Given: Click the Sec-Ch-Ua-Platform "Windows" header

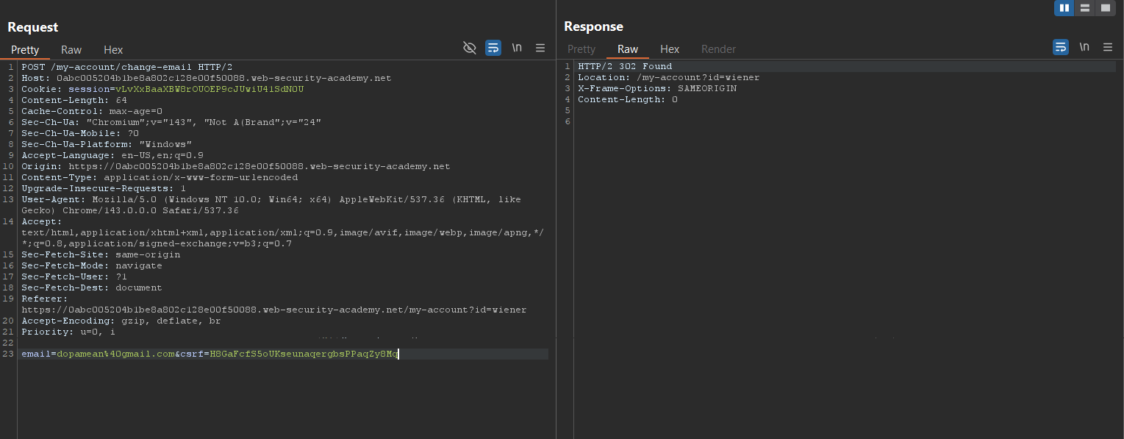Looking at the screenshot, I should click(x=107, y=144).
